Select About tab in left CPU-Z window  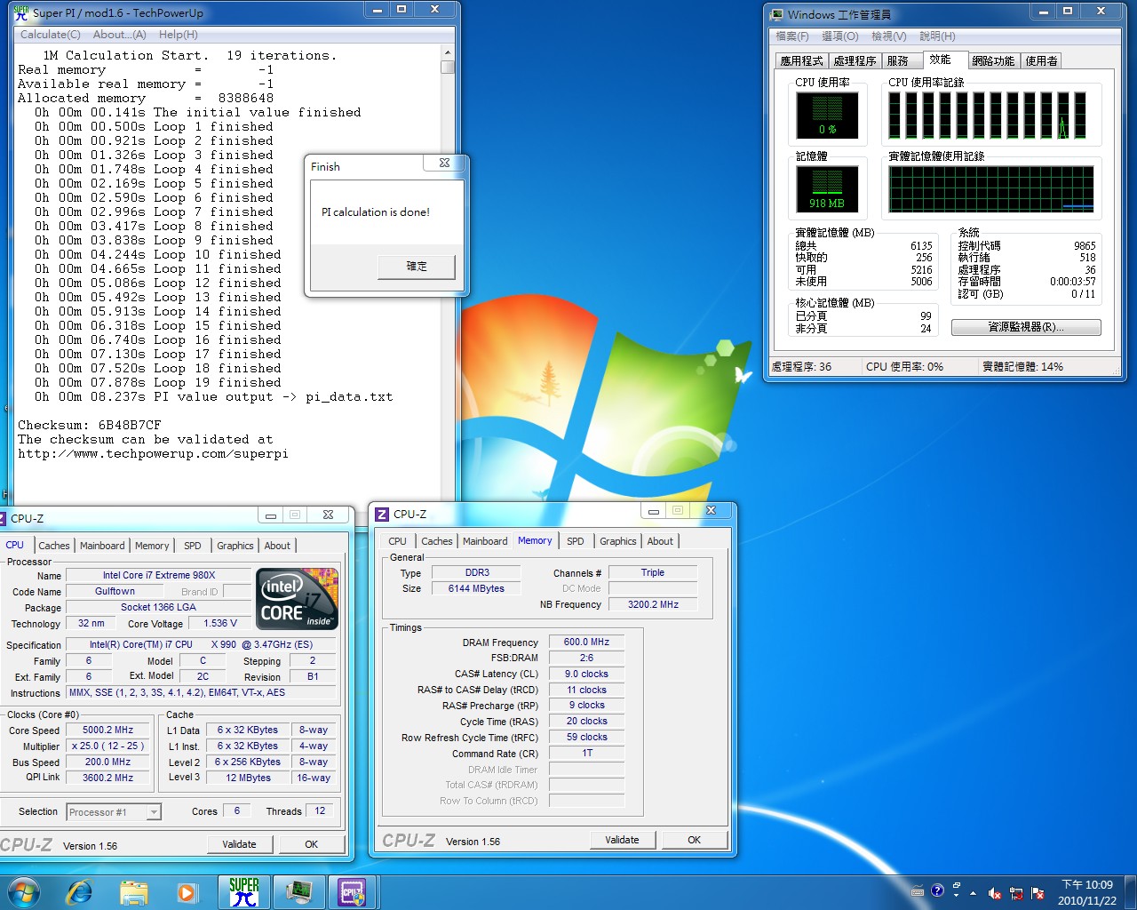(x=277, y=546)
